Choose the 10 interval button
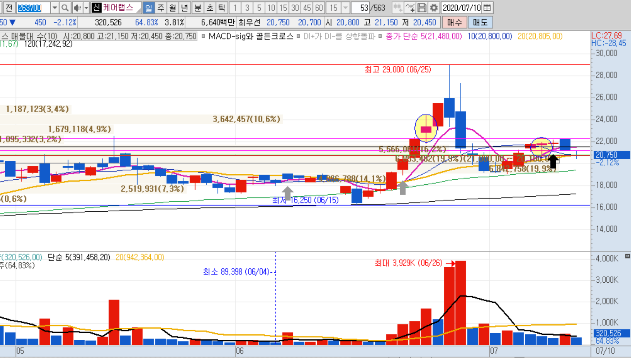Screen dimensions: 631x358 271,8
